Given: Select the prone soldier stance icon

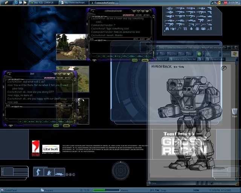Looking at the screenshot, I should [x=59, y=172].
